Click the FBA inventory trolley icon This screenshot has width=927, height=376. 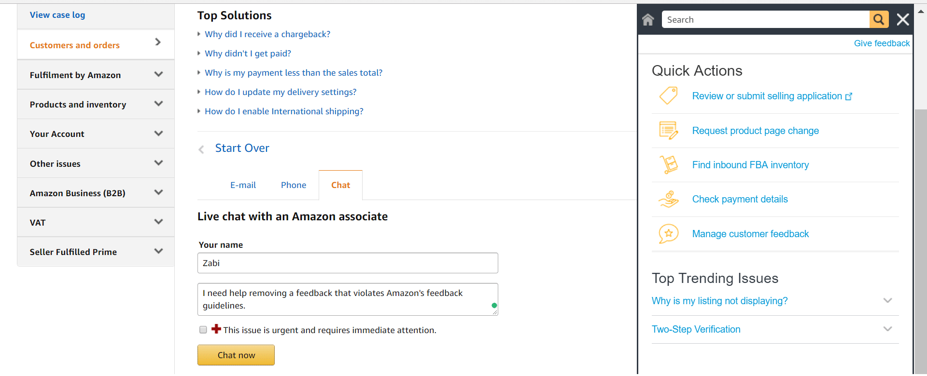click(x=669, y=165)
